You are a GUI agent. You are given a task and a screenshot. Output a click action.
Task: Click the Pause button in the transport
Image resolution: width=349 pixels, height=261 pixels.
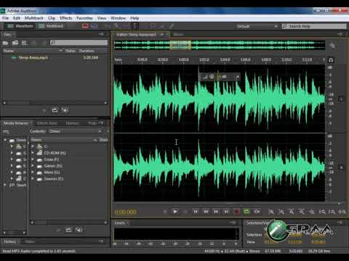click(185, 212)
